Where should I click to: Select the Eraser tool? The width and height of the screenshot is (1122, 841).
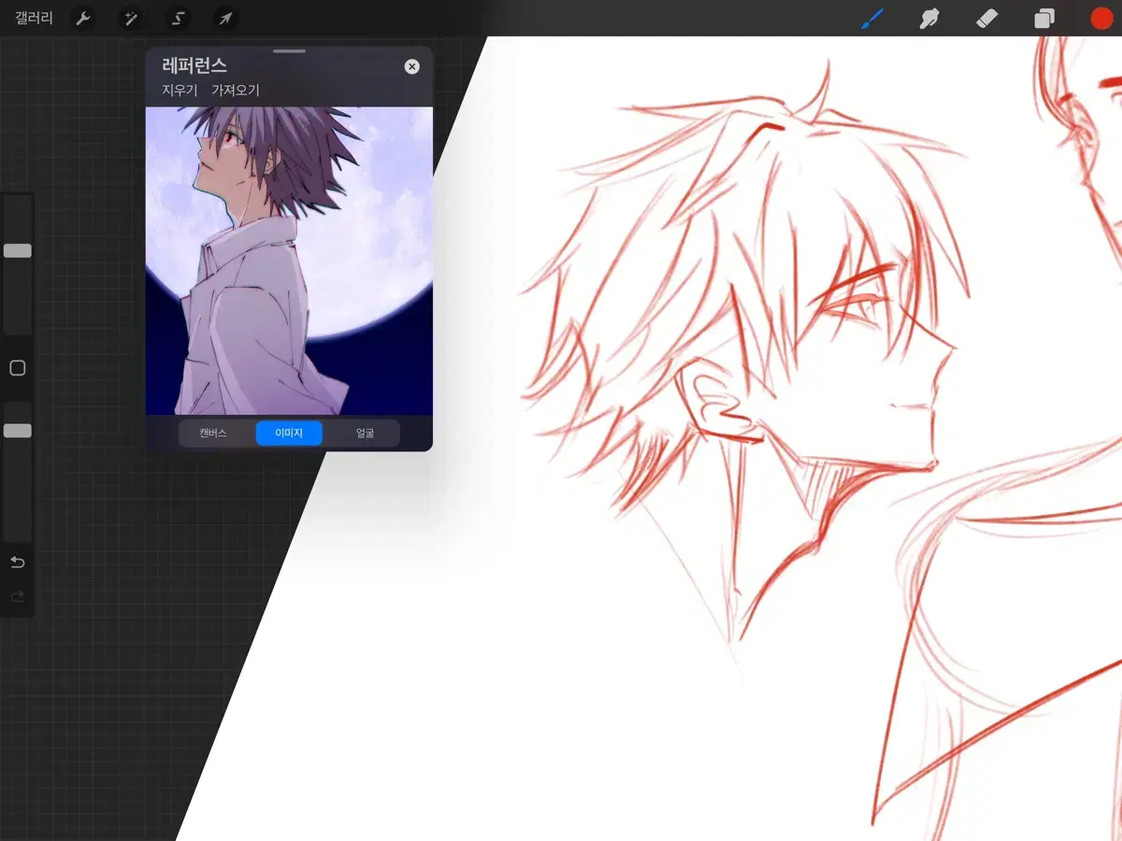(986, 18)
